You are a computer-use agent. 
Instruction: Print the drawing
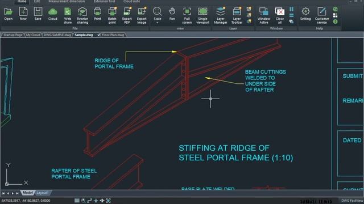(97, 14)
